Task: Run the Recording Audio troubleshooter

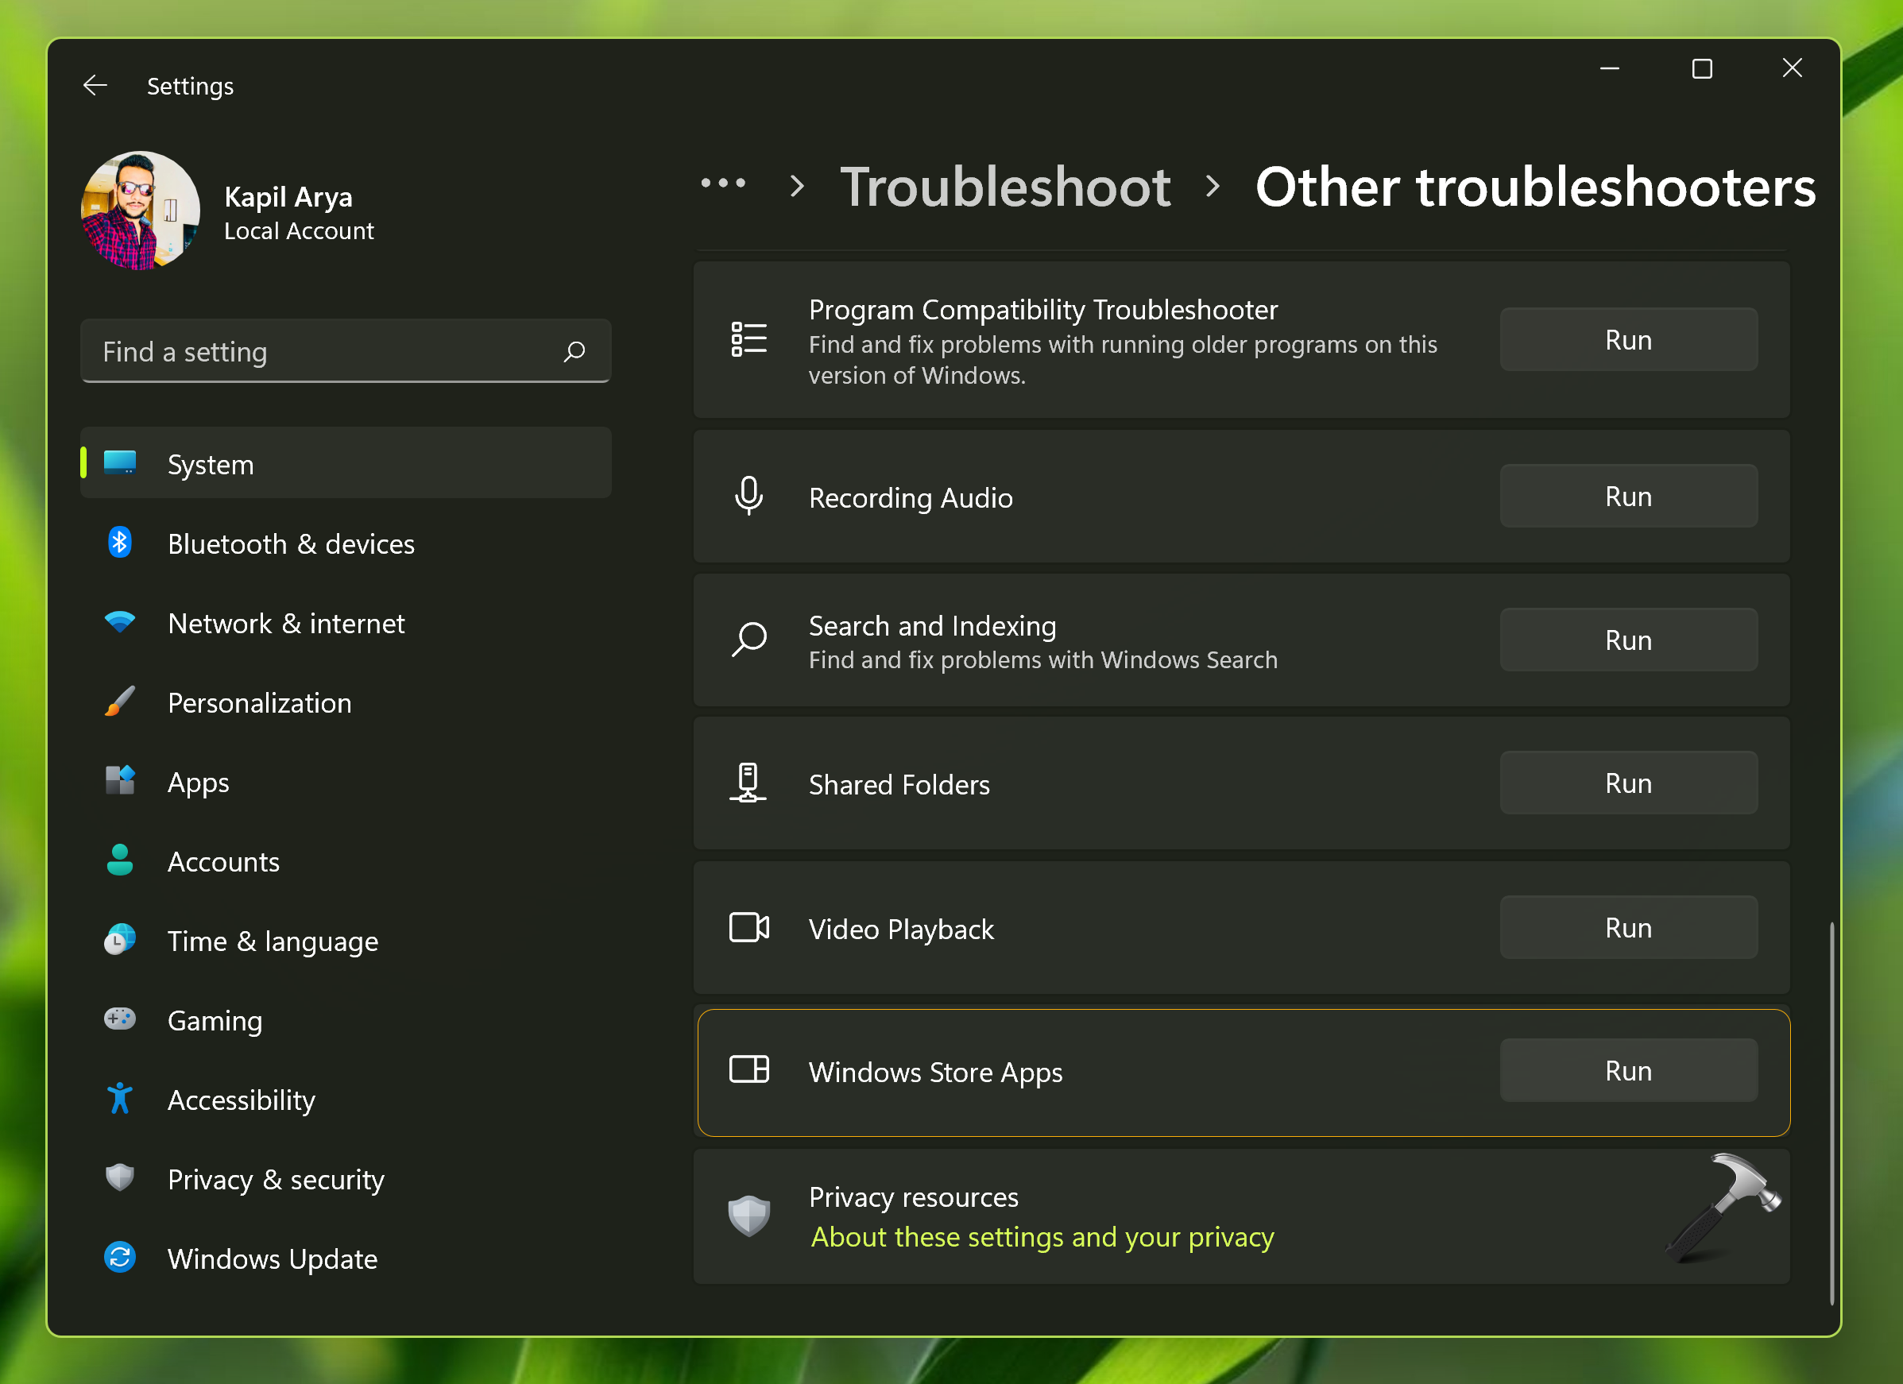Action: click(1627, 497)
